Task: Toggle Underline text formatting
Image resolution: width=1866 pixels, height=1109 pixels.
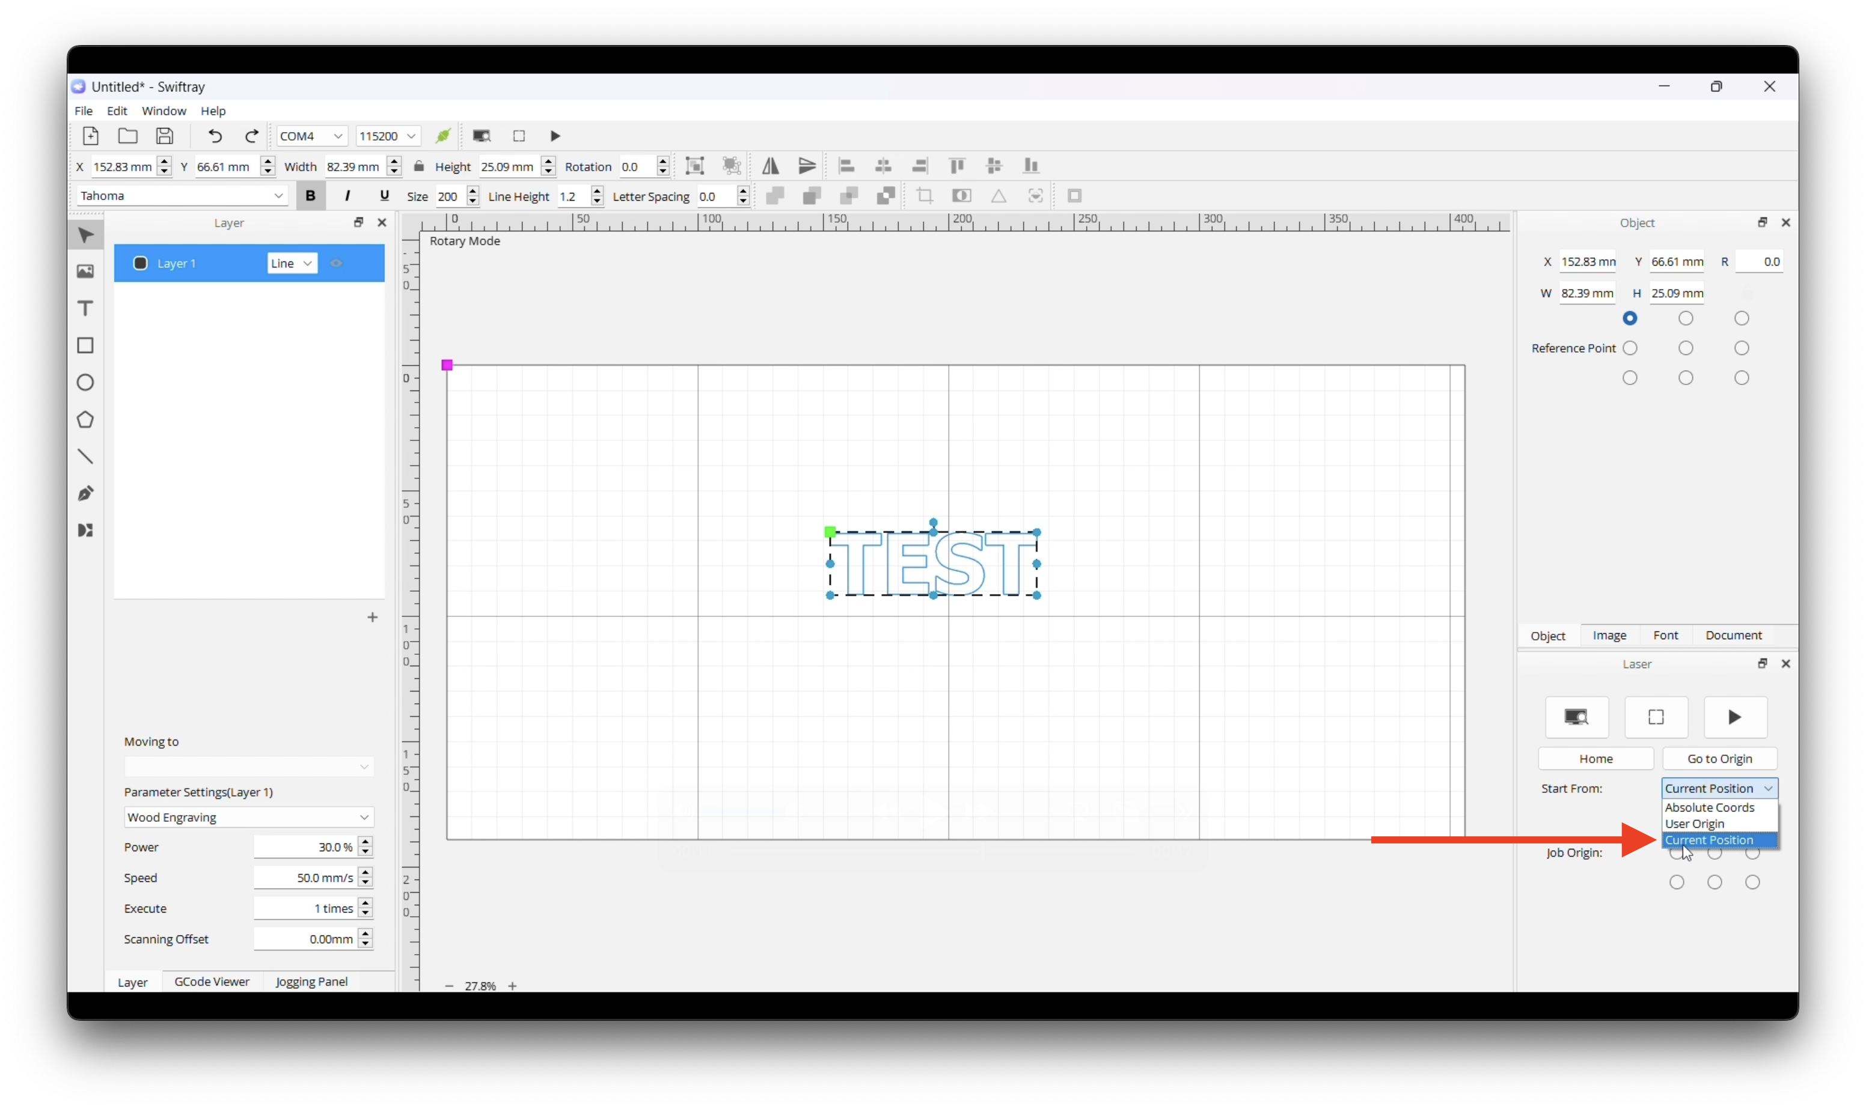Action: (384, 196)
